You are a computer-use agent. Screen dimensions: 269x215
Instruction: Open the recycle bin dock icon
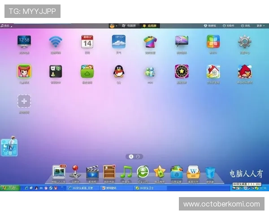(x=210, y=172)
